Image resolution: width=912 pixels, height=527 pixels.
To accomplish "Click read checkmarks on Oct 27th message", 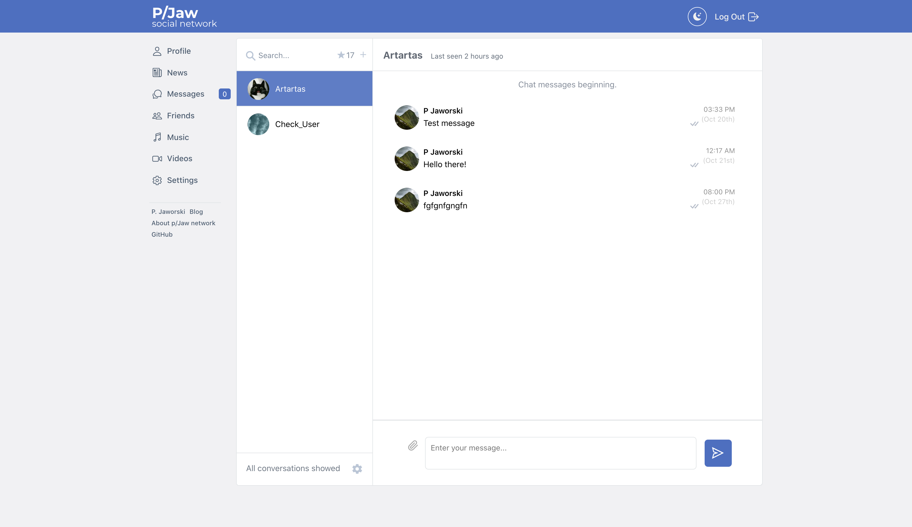I will tap(694, 206).
